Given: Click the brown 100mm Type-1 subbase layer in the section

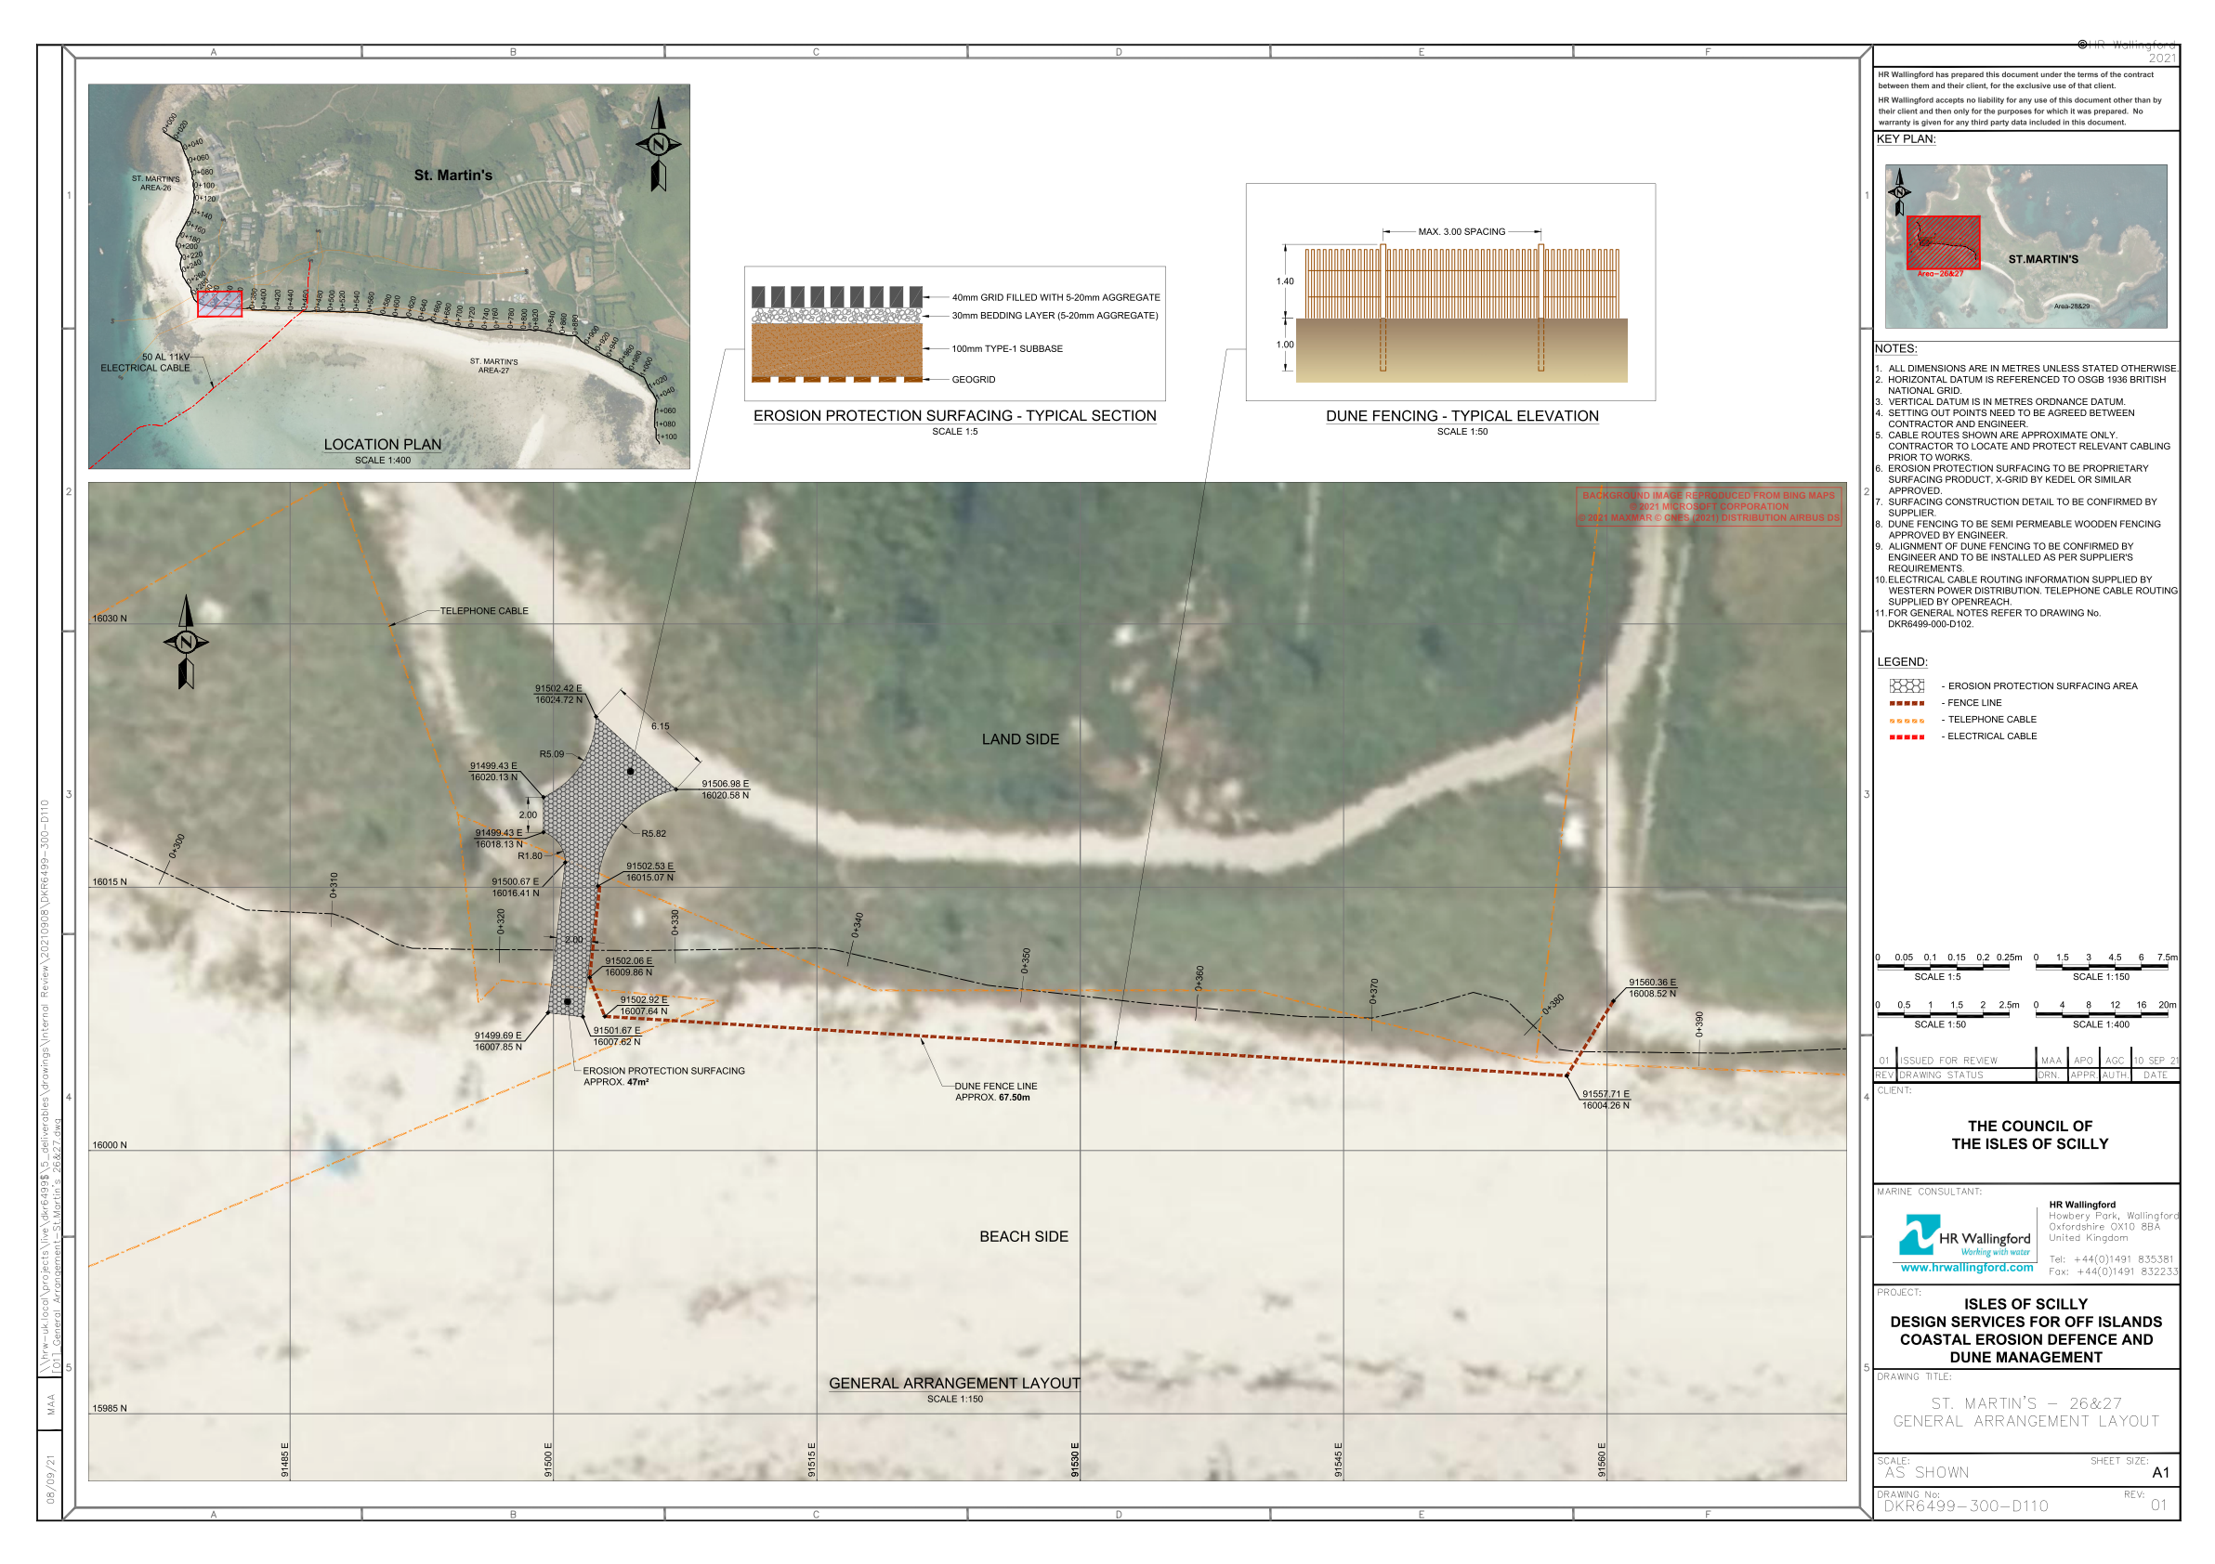Looking at the screenshot, I should [836, 349].
